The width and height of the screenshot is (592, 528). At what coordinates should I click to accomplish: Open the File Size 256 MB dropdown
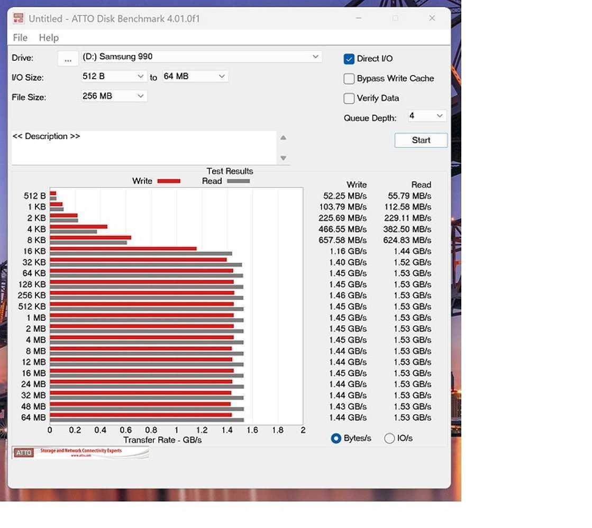113,96
